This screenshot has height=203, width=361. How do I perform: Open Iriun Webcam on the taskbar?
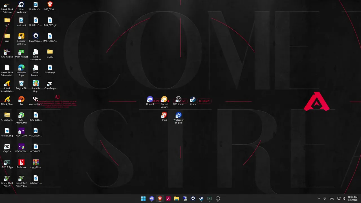coord(193,198)
